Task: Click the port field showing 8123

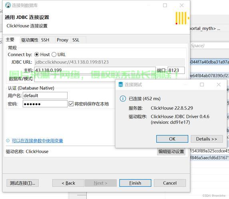Action: point(176,70)
